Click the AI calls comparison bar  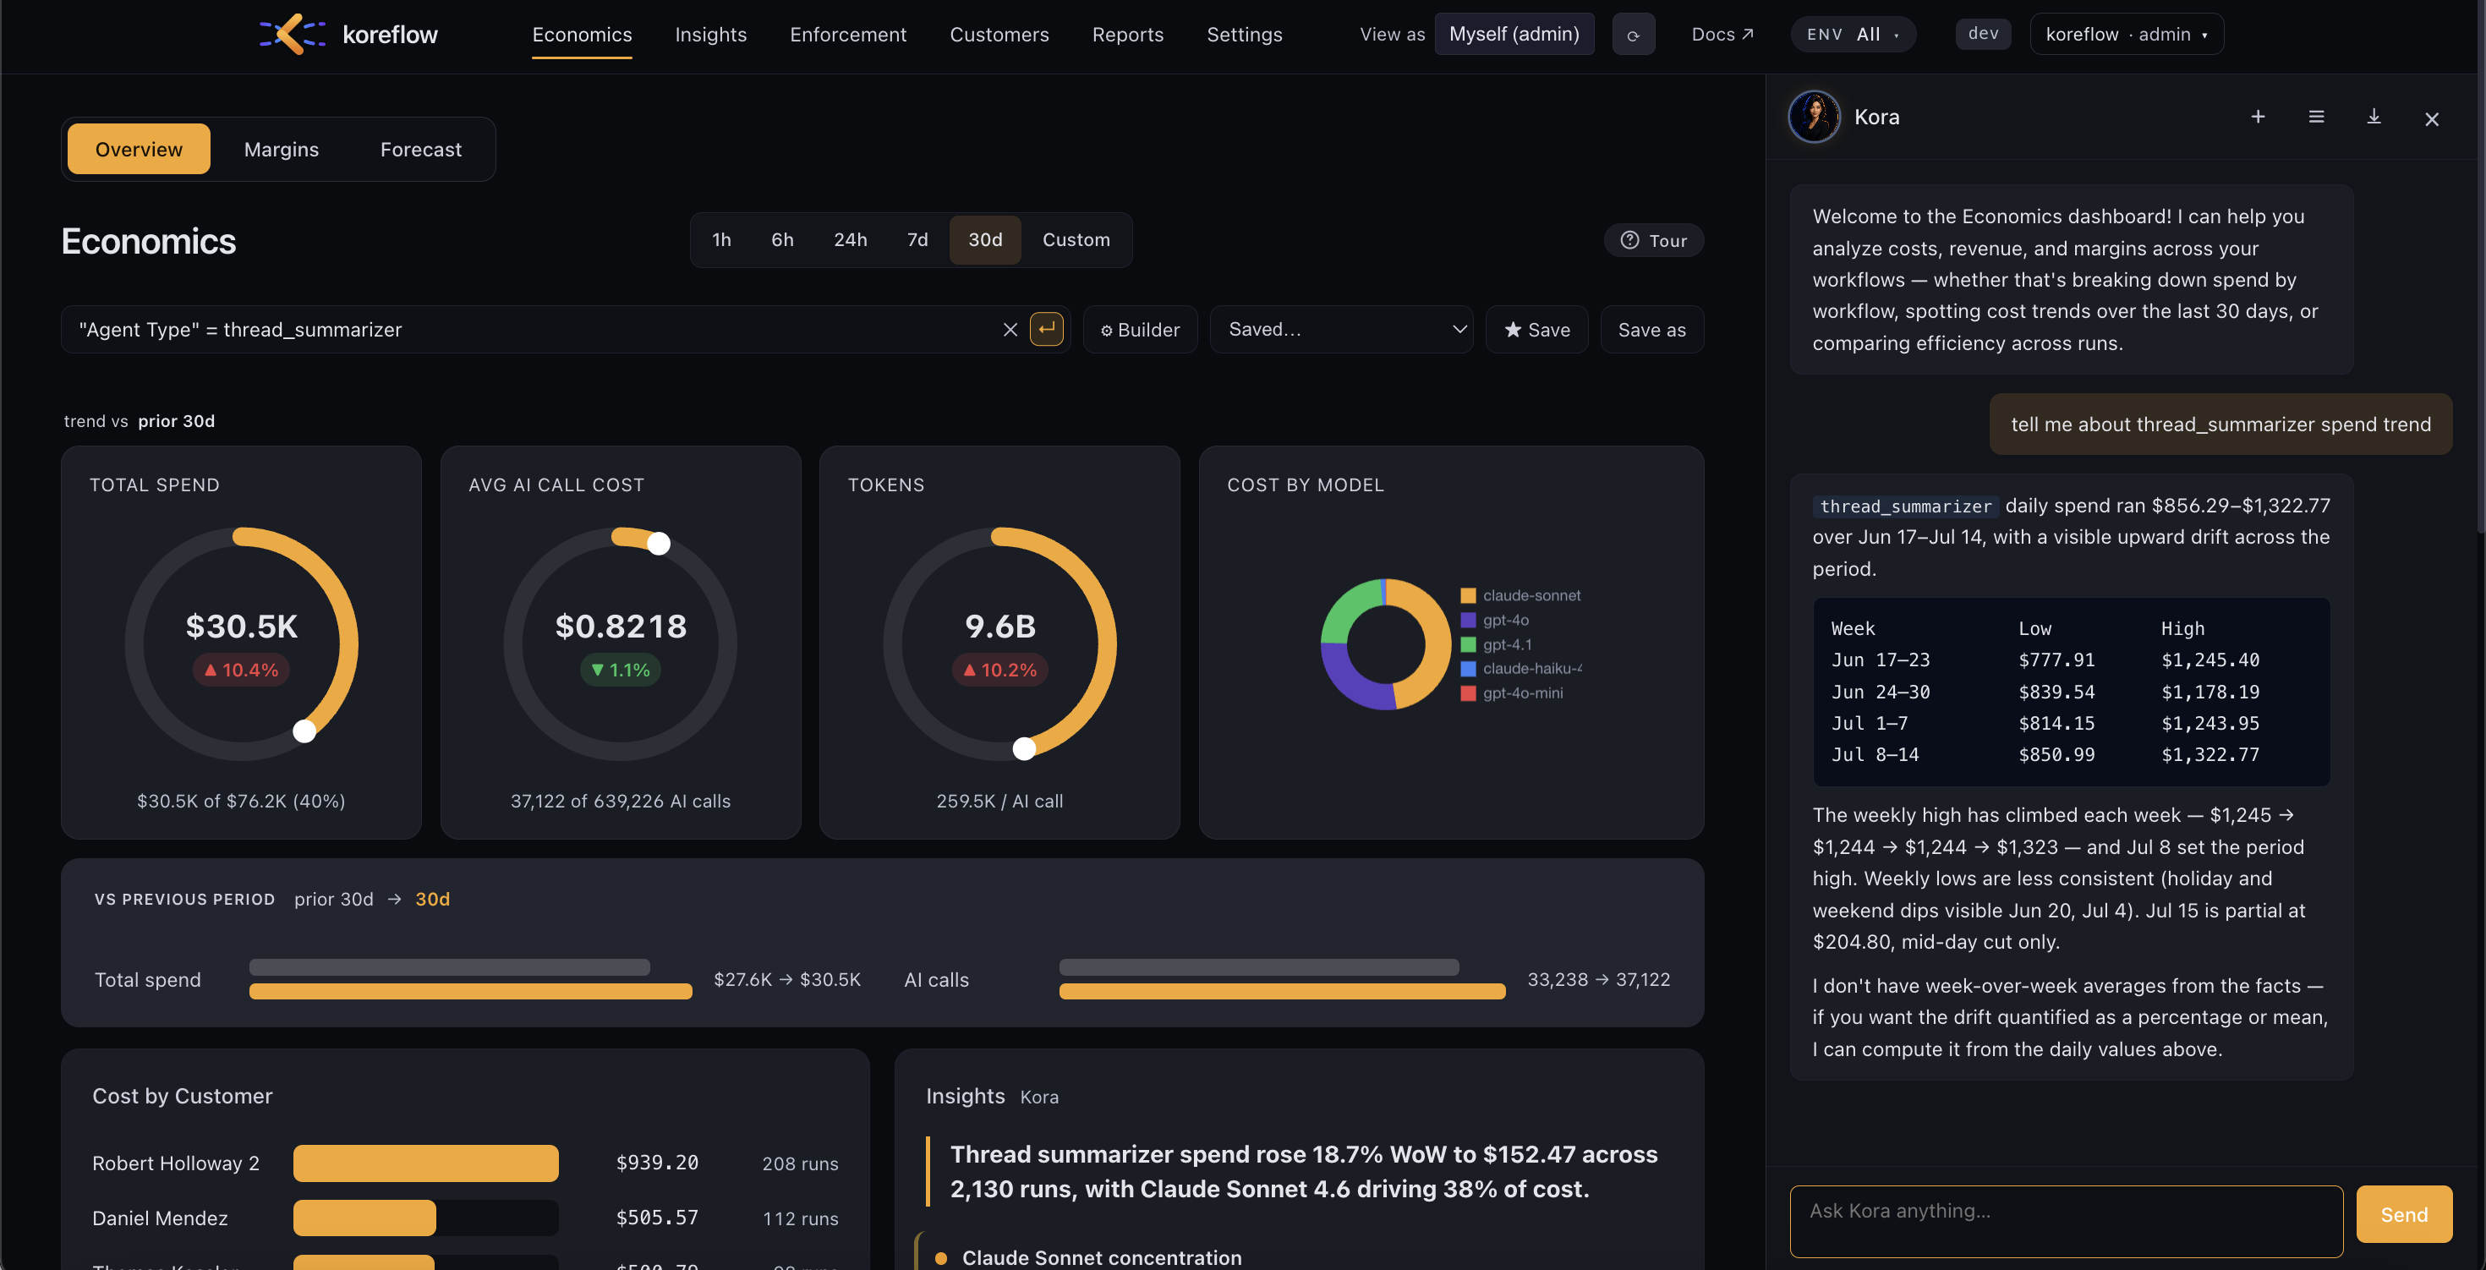pos(1282,979)
